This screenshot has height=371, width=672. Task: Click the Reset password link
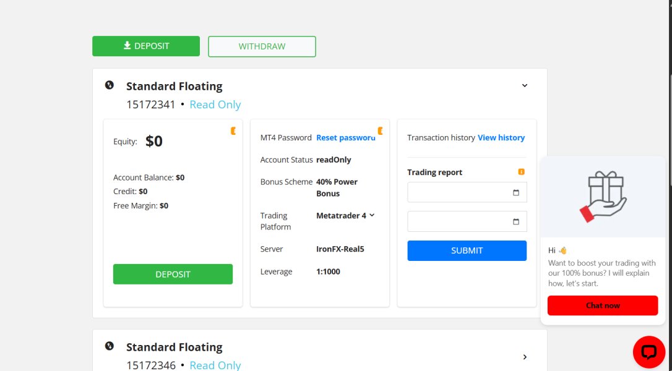coord(345,137)
